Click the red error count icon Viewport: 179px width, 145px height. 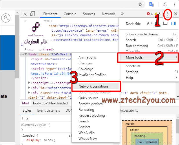point(148,14)
